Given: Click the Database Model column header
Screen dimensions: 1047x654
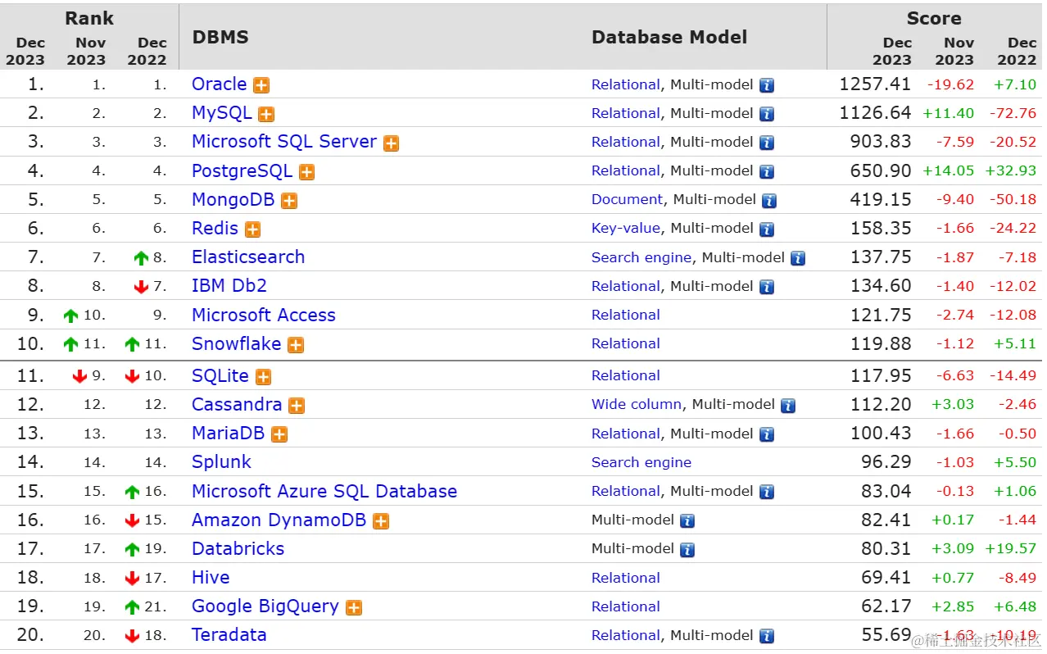Looking at the screenshot, I should (x=669, y=37).
